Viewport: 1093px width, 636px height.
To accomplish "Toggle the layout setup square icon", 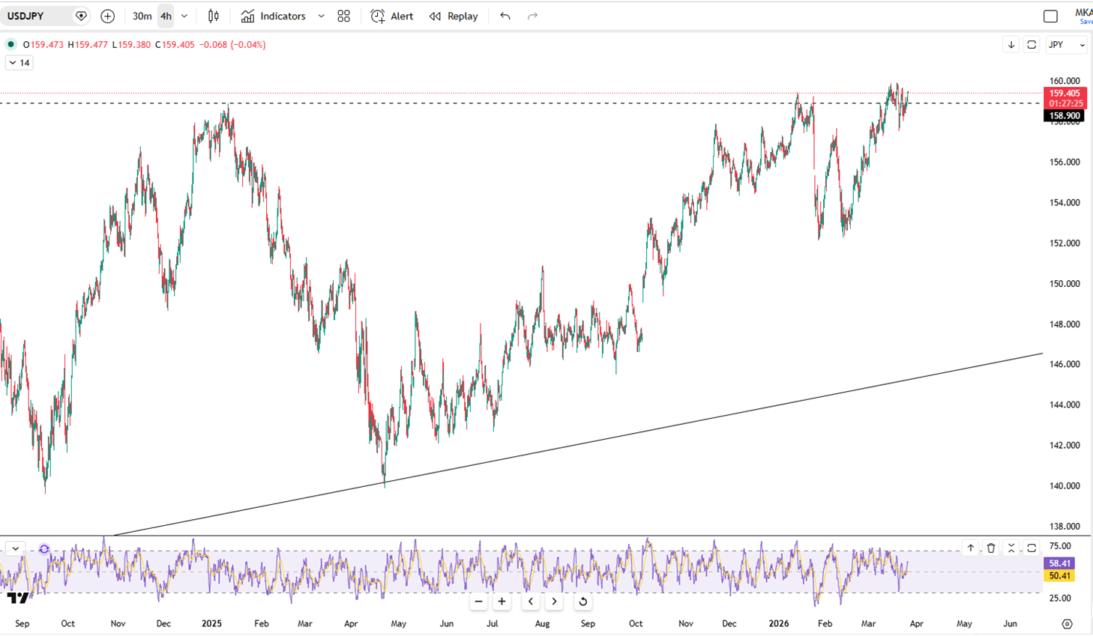I will [x=1050, y=16].
